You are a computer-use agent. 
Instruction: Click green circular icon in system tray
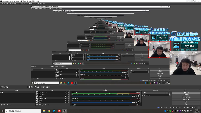(x=170, y=111)
